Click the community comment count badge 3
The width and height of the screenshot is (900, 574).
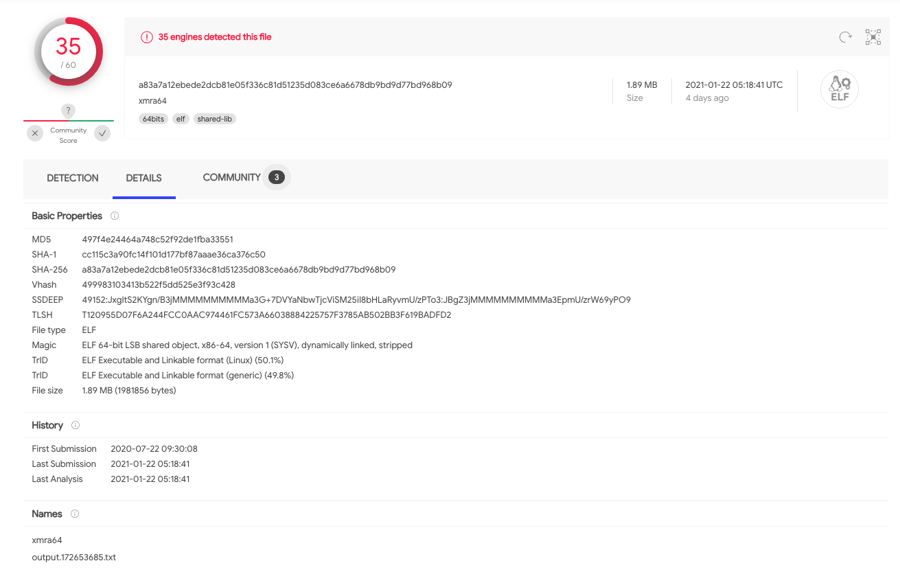(276, 176)
